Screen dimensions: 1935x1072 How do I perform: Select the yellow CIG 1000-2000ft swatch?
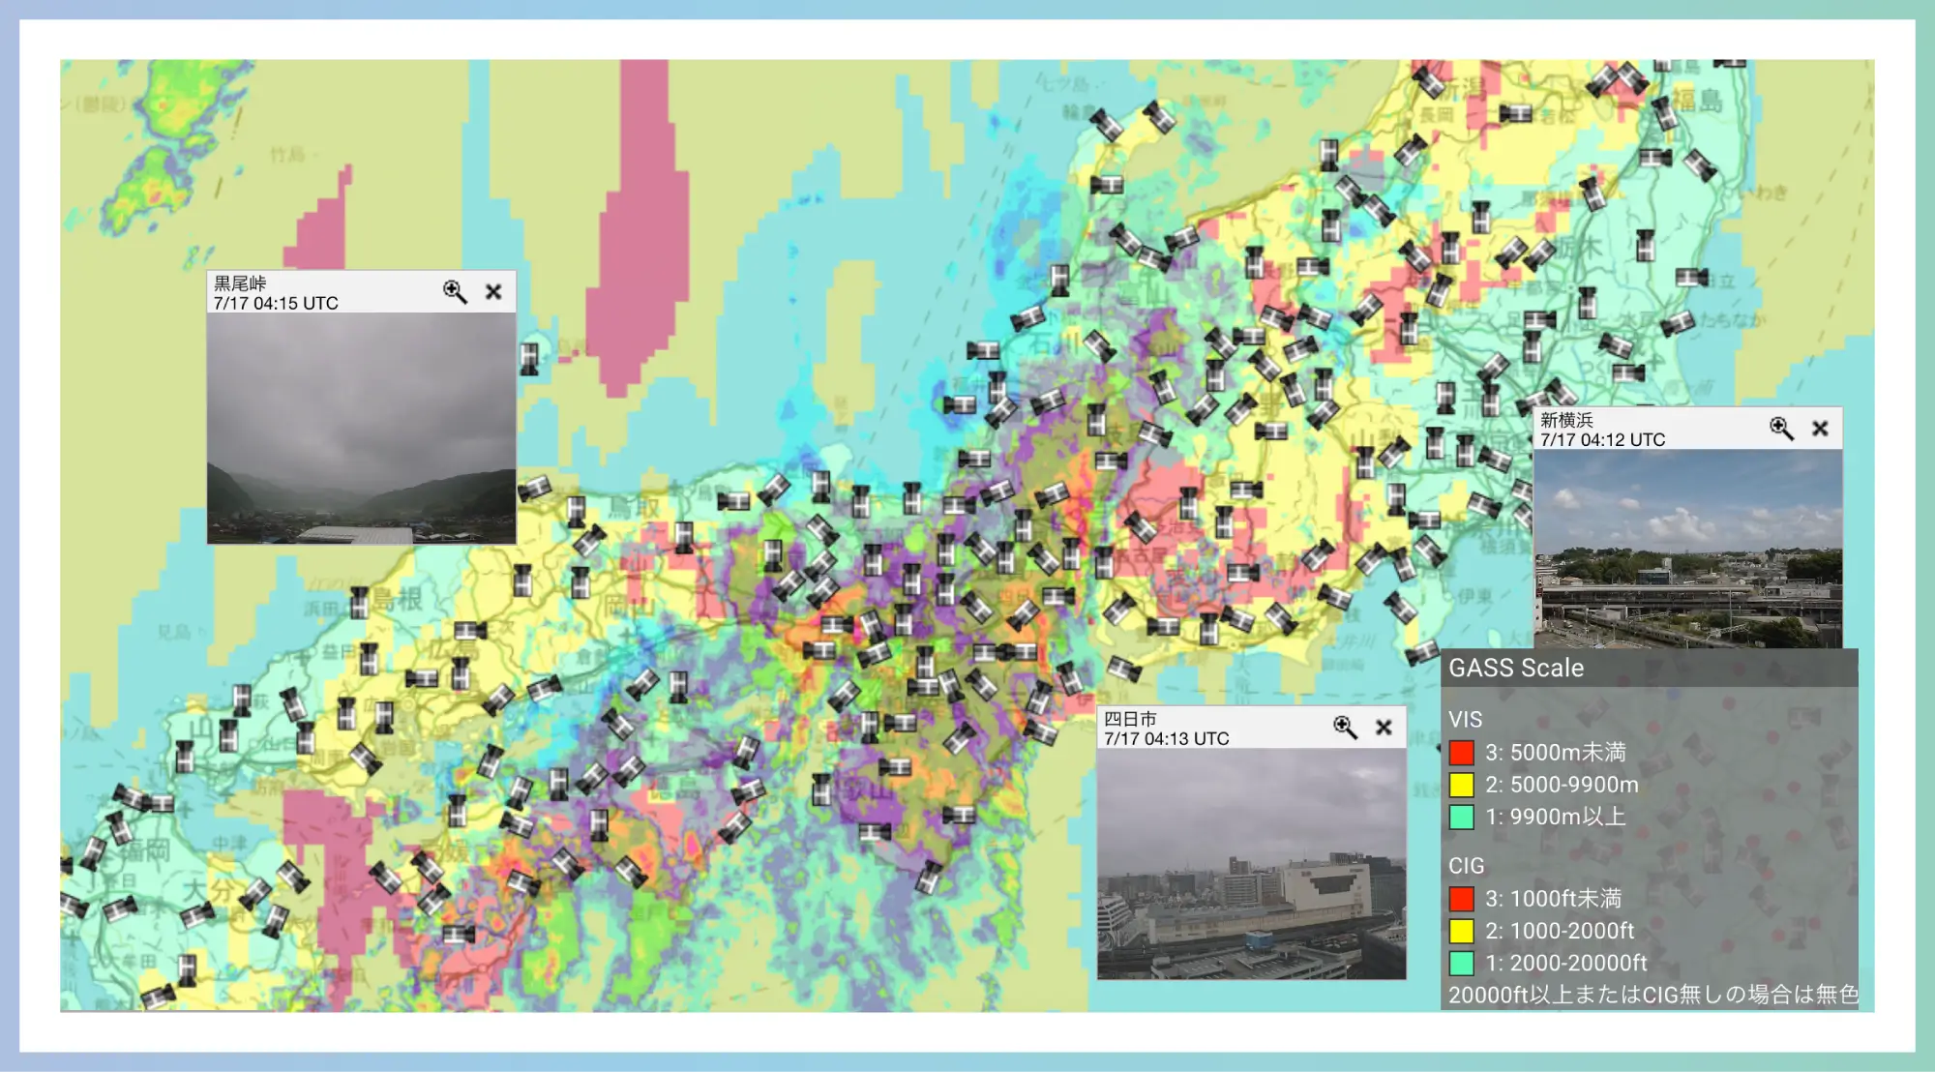click(1461, 931)
